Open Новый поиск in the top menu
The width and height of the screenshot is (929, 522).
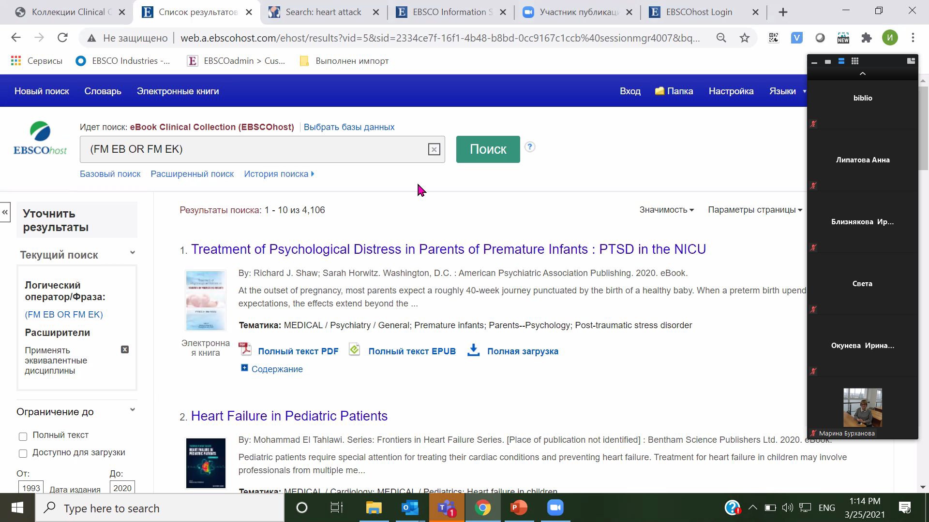42,91
